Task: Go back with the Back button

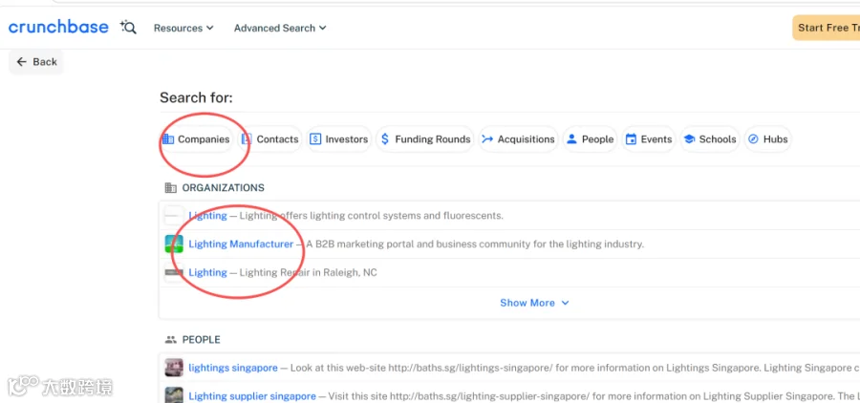Action: [x=36, y=62]
